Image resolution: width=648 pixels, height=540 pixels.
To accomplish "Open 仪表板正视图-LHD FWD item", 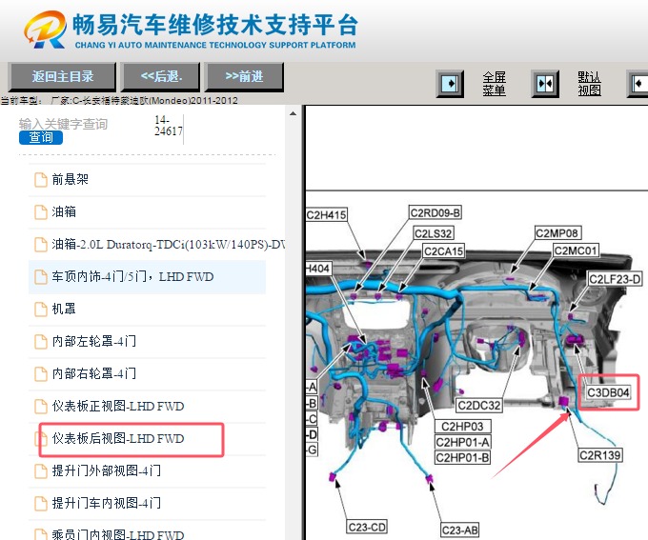I will [x=118, y=406].
